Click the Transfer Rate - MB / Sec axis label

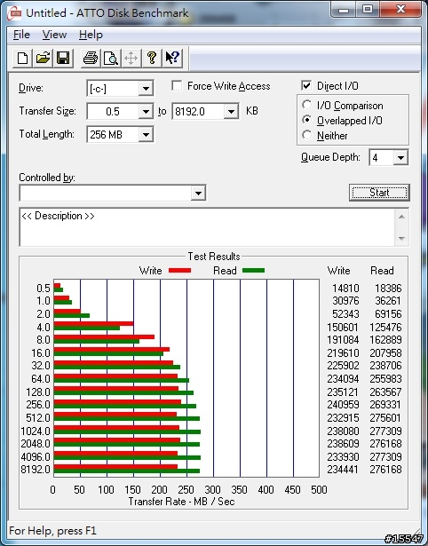(x=181, y=502)
